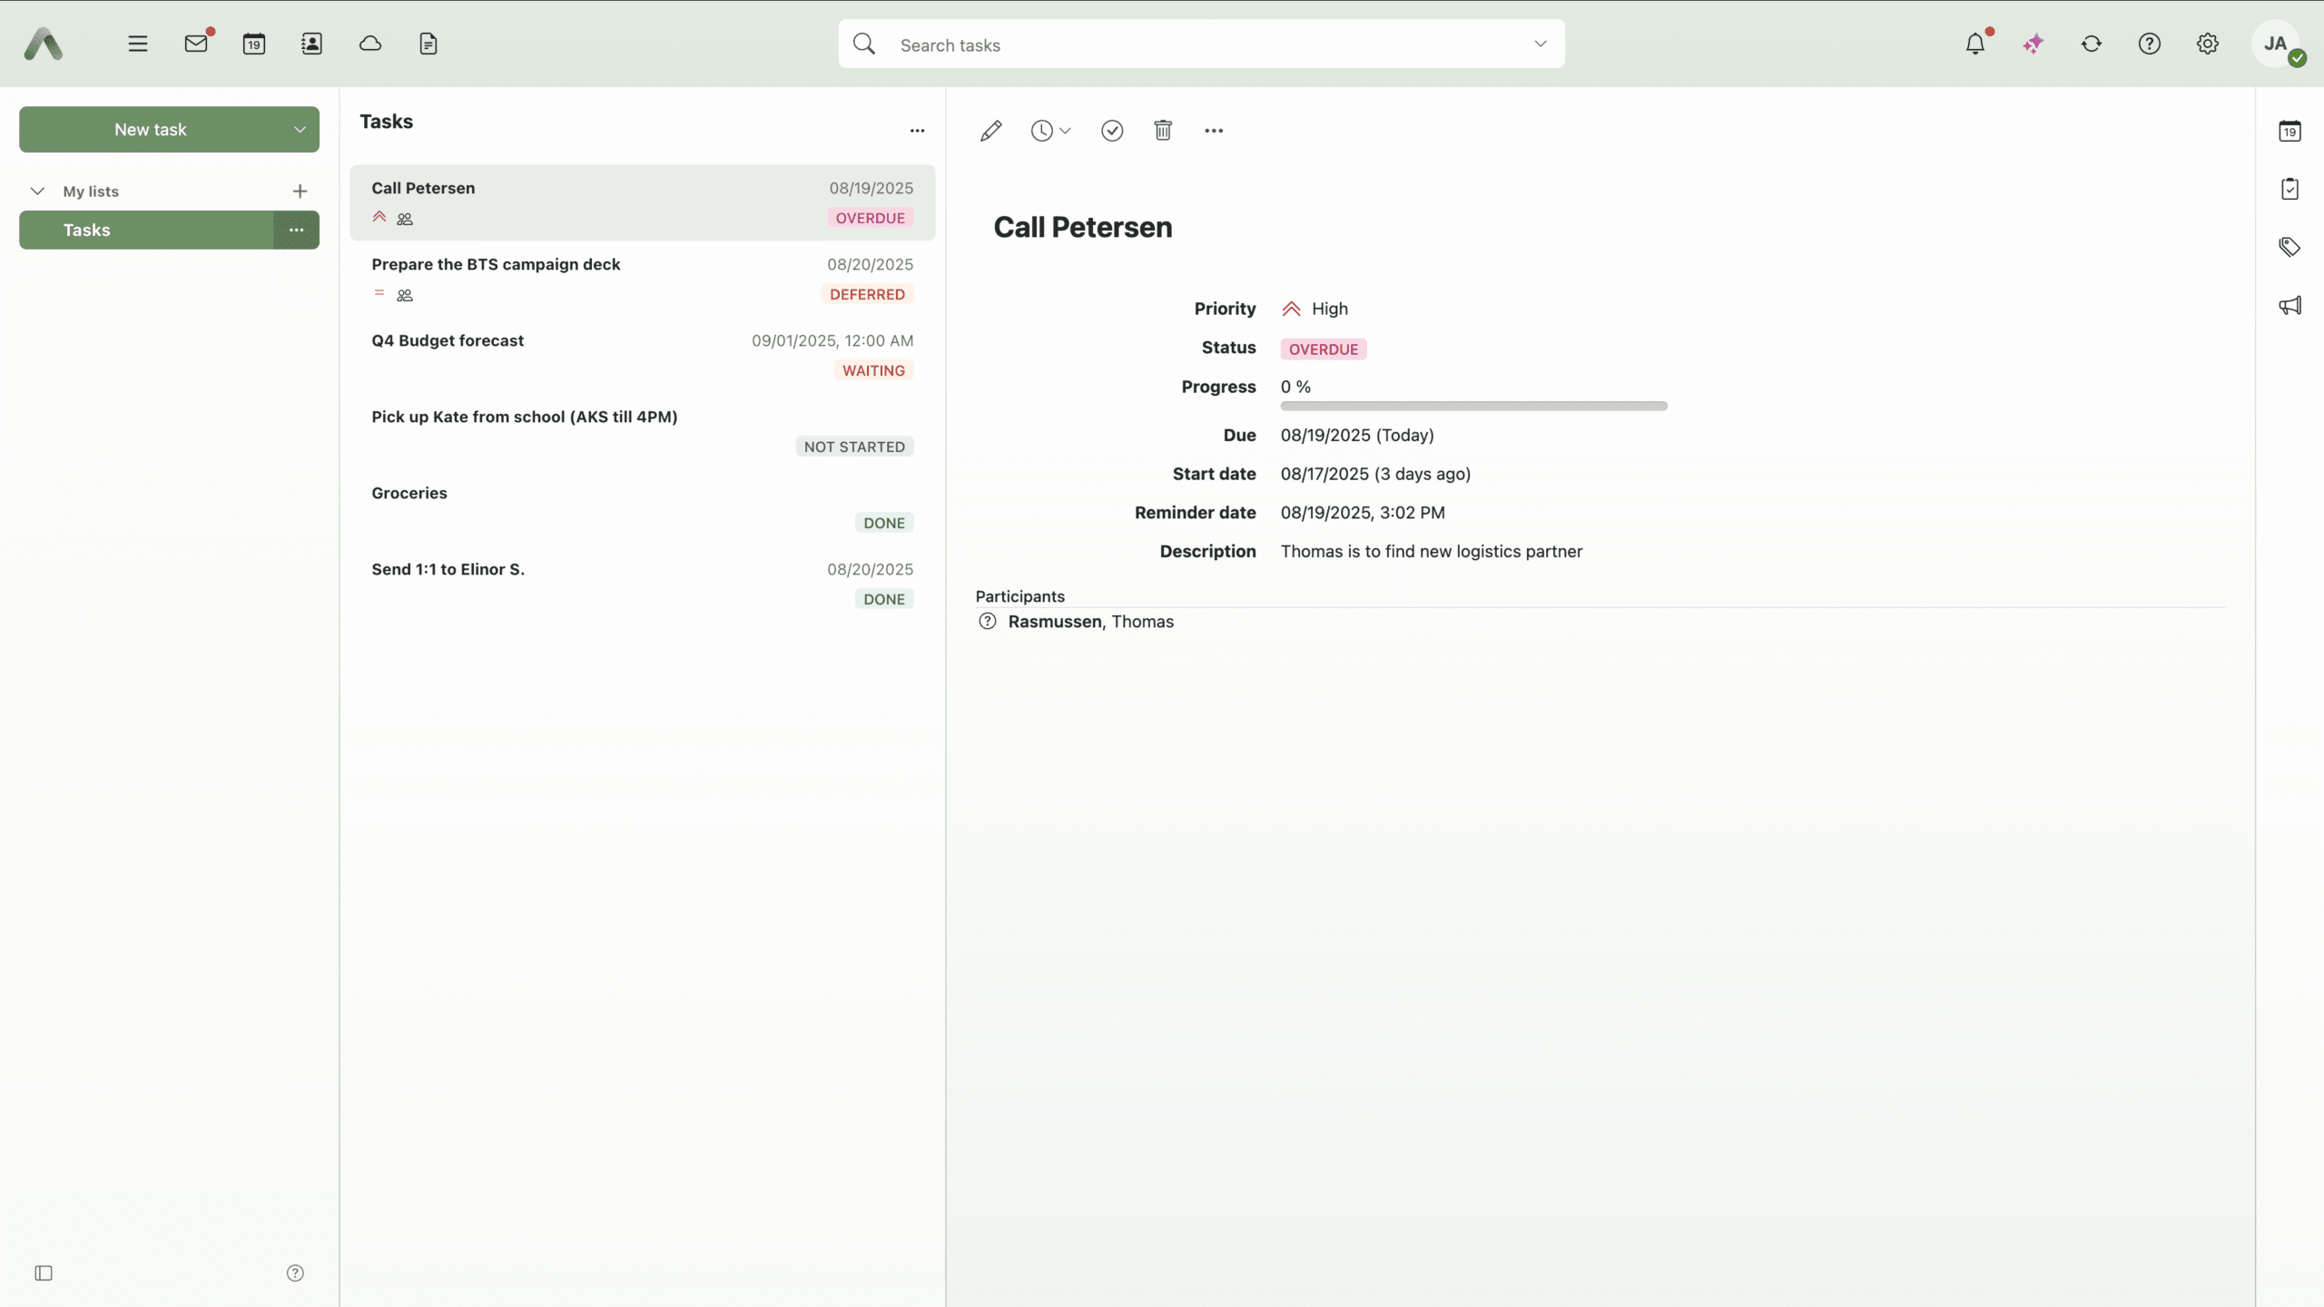Collapse the My lists section
This screenshot has width=2324, height=1307.
click(37, 192)
